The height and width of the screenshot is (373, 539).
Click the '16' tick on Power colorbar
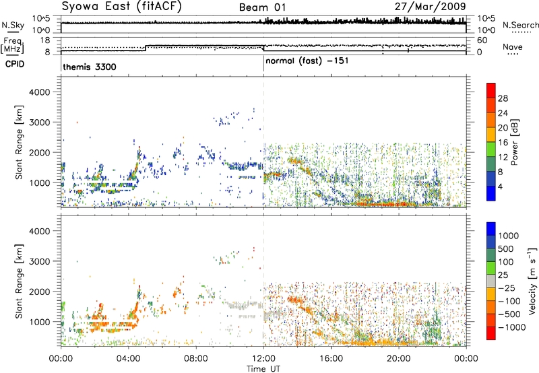[x=503, y=143]
